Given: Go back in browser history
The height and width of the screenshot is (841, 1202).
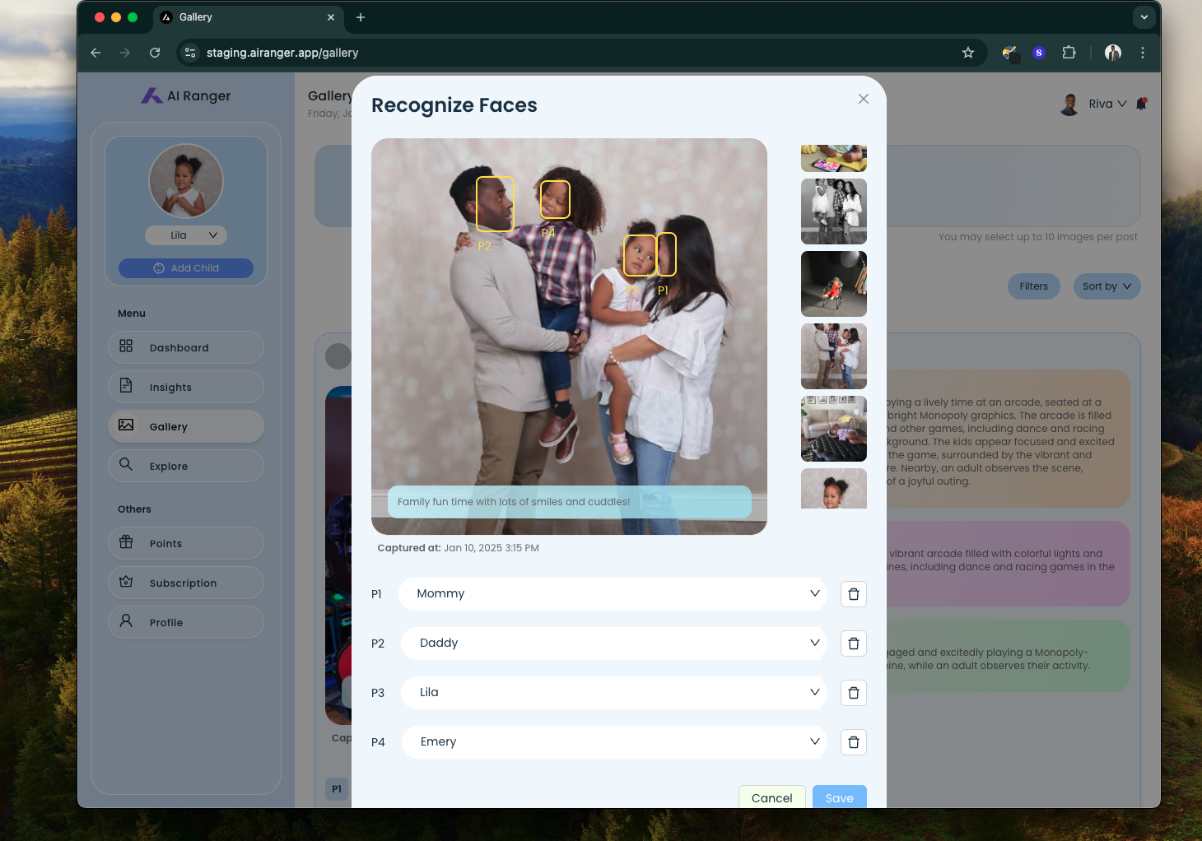Looking at the screenshot, I should point(96,53).
